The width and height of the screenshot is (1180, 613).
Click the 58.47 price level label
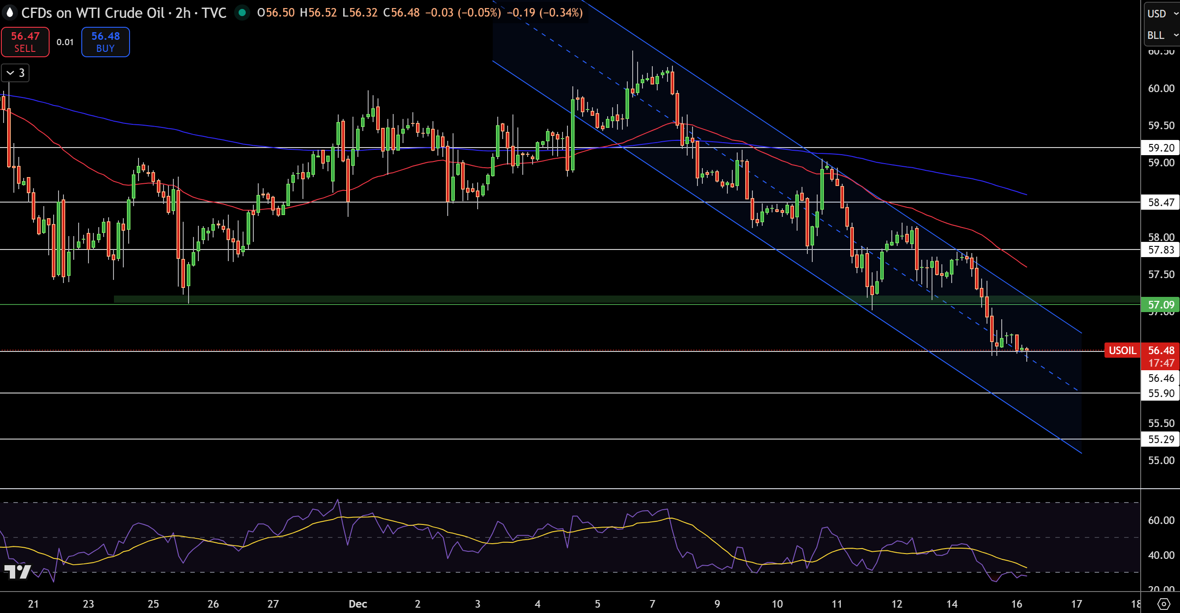pyautogui.click(x=1160, y=202)
